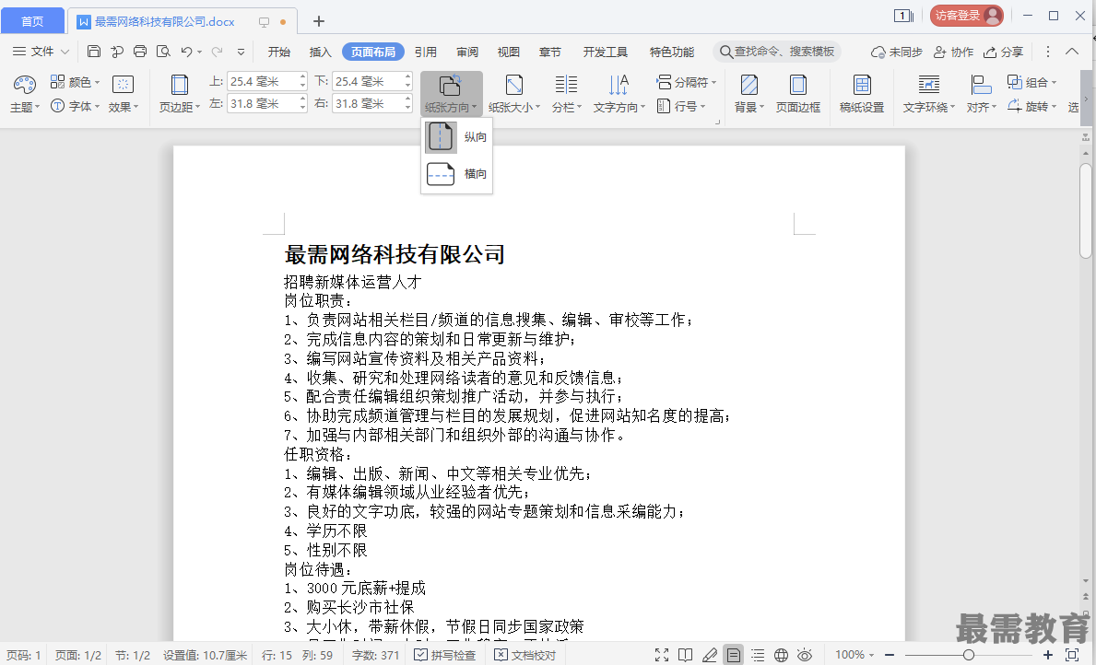
Task: Open the 100% zoom level dropdown
Action: 854,655
